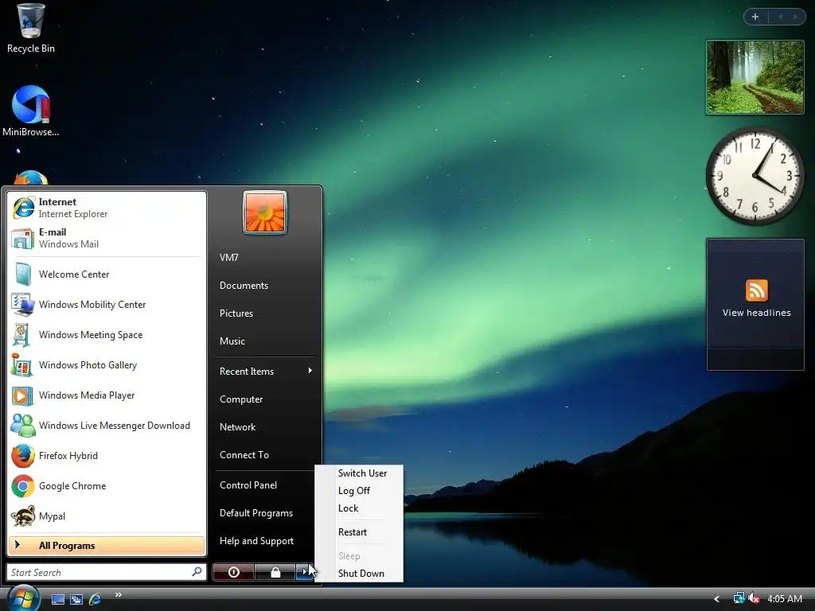Open the Welcome Center icon

tap(23, 274)
